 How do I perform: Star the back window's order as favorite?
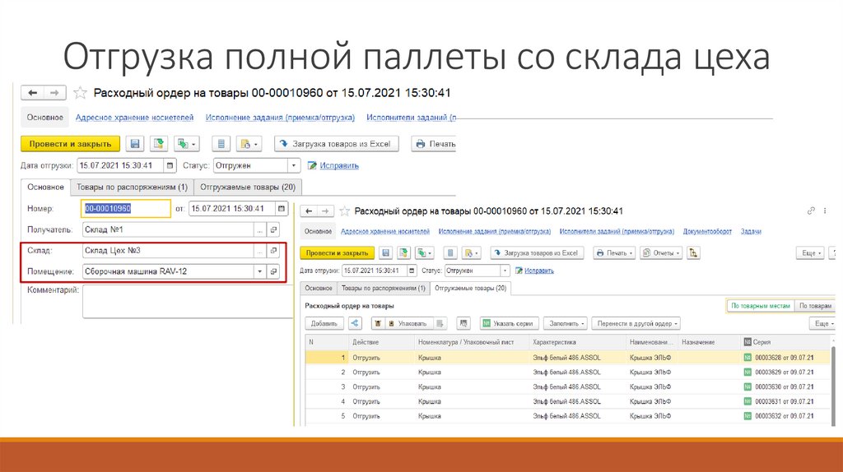point(80,93)
